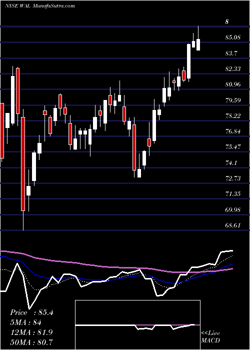Click the 74.1 price axis label

231,162
